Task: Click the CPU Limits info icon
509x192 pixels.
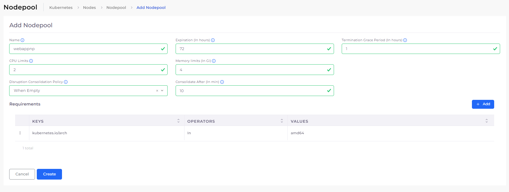Action: (31, 61)
